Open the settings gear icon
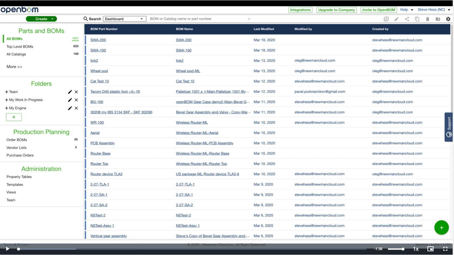Viewport: 454px width, 255px height. (x=448, y=19)
